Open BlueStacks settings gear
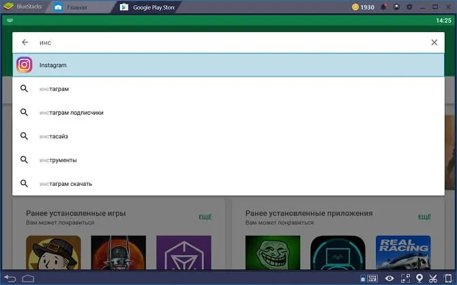Image resolution: width=457 pixels, height=285 pixels. pyautogui.click(x=409, y=7)
